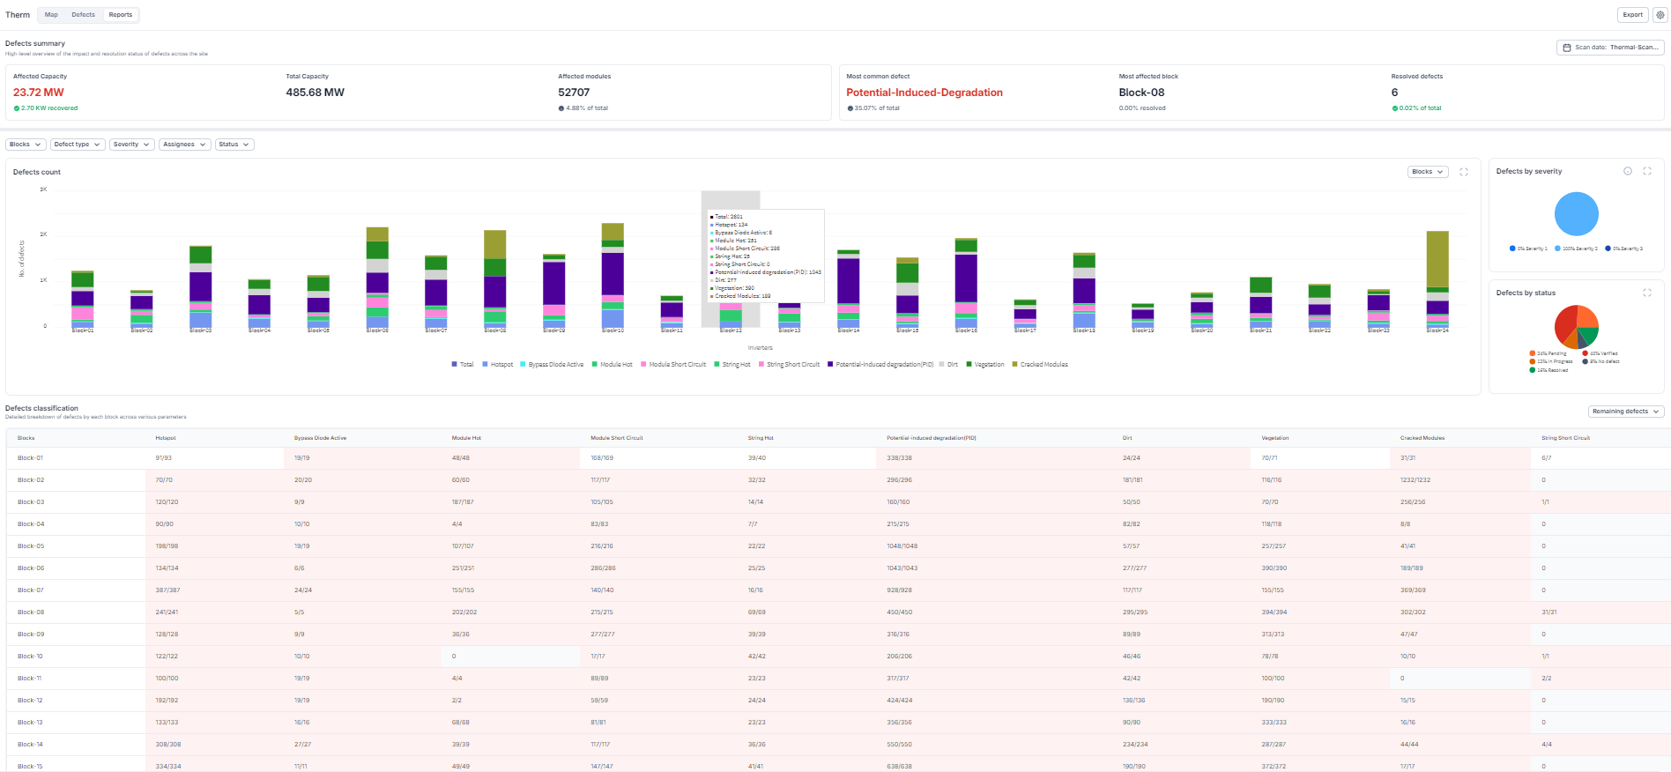Click the Block-06 bar in chart
This screenshot has height=772, width=1671.
377,278
